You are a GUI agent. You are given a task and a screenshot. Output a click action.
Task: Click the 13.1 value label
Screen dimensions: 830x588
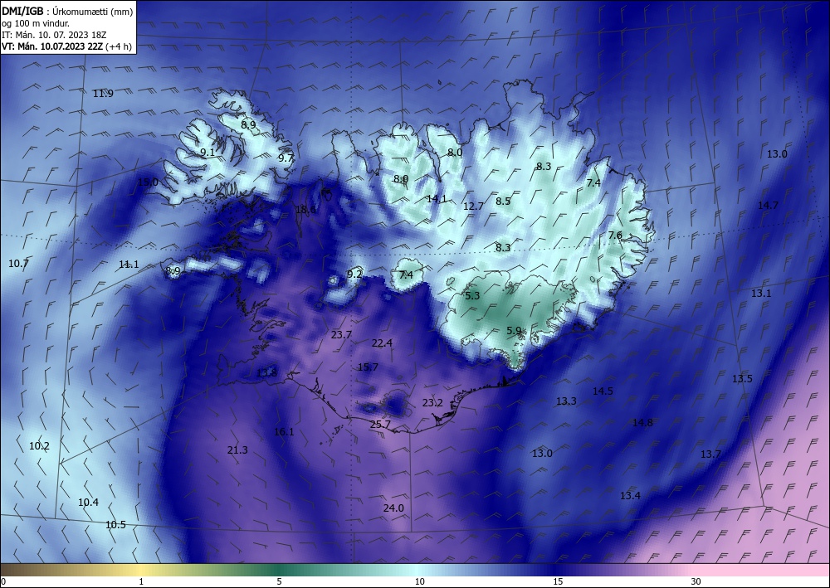tap(761, 293)
